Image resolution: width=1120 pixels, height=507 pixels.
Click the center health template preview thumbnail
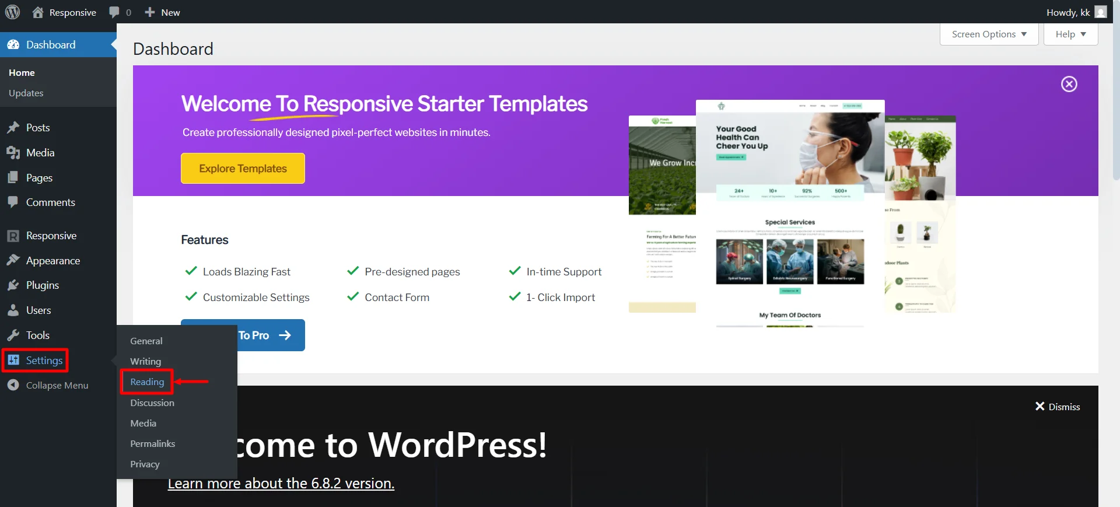tap(790, 214)
